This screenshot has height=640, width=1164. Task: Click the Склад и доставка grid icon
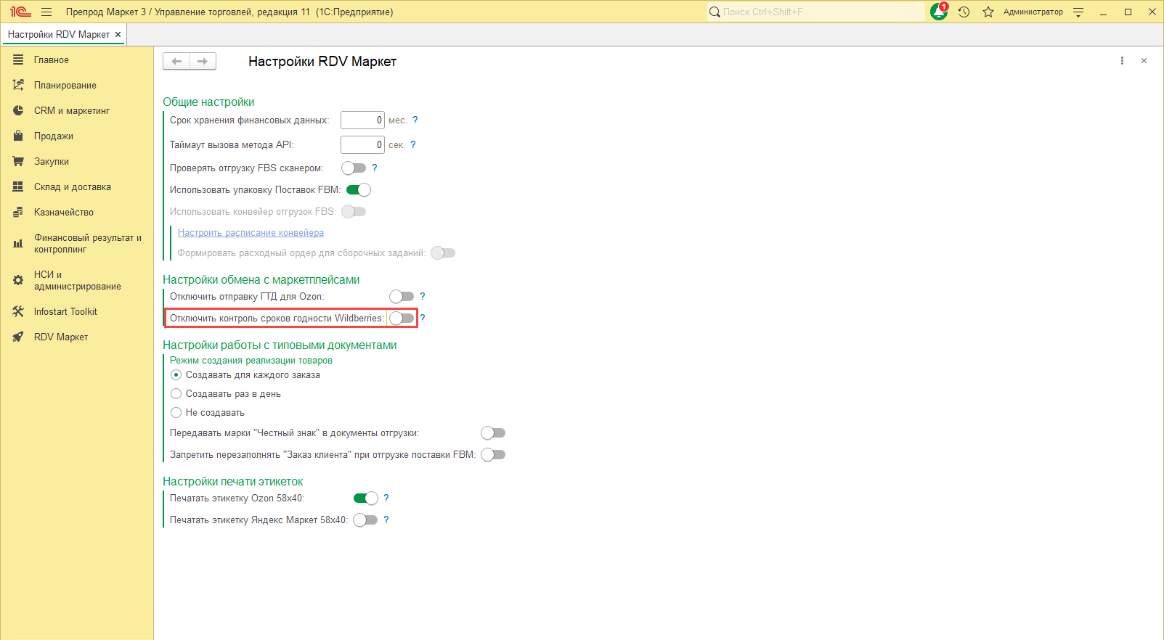pyautogui.click(x=18, y=186)
